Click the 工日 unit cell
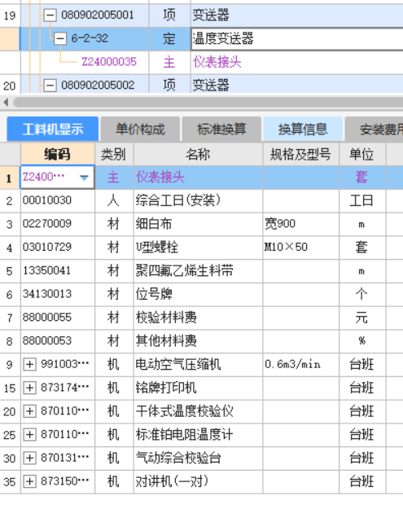403x509 pixels. (x=362, y=200)
